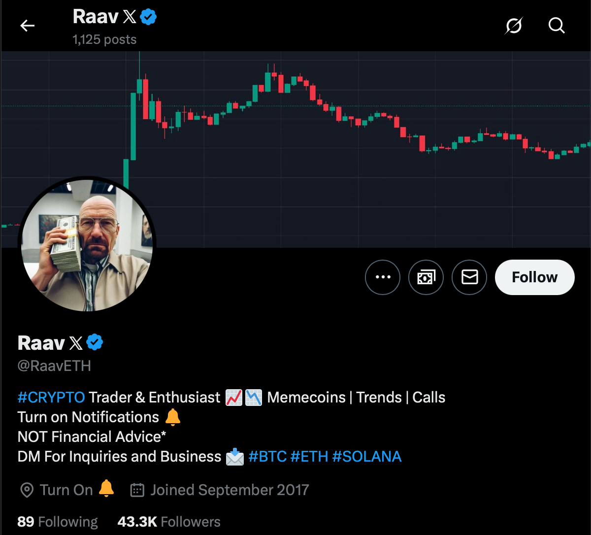
Task: Select the @RaavETH handle text
Action: pyautogui.click(x=54, y=366)
